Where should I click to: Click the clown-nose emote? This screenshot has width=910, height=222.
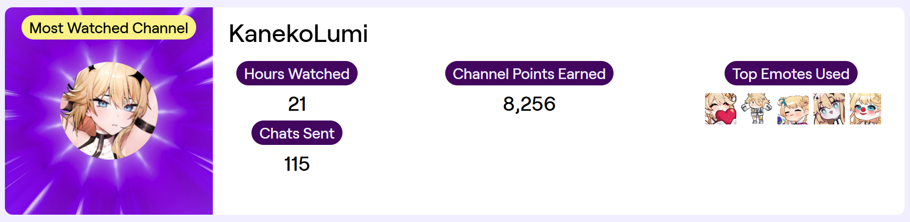(x=865, y=109)
